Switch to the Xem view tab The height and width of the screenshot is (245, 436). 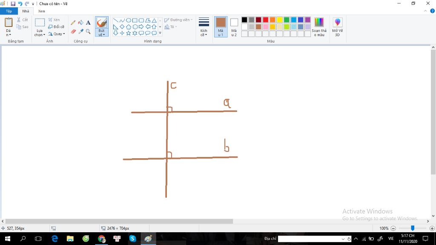tap(41, 11)
